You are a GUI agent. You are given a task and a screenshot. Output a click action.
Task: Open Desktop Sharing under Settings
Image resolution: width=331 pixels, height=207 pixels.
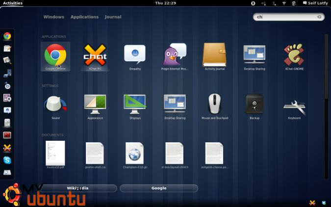[175, 106]
